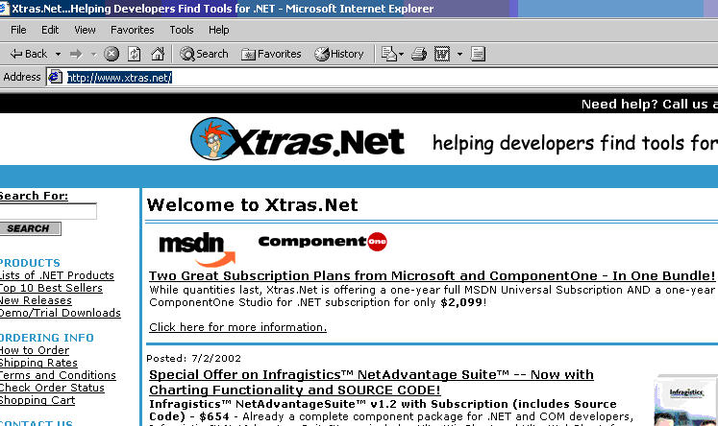Click the Xtras.Net logo
This screenshot has width=718, height=426.
(x=298, y=139)
